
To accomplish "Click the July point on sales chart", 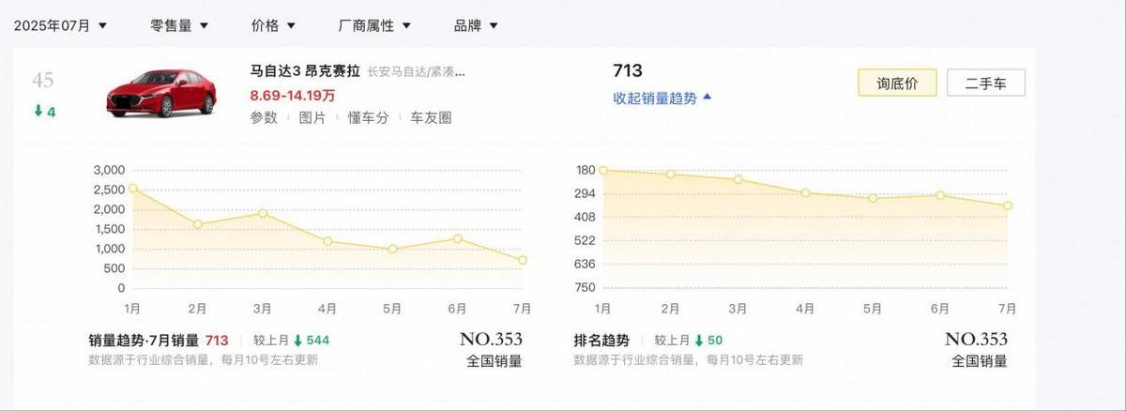I will 523,260.
